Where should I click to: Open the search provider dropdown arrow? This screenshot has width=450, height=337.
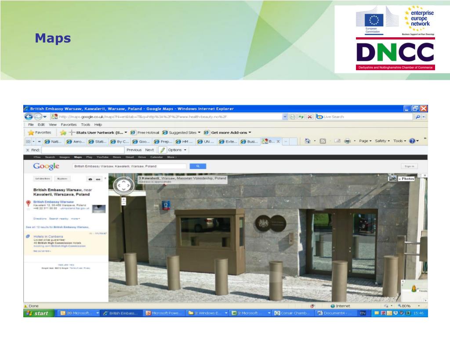(424, 117)
